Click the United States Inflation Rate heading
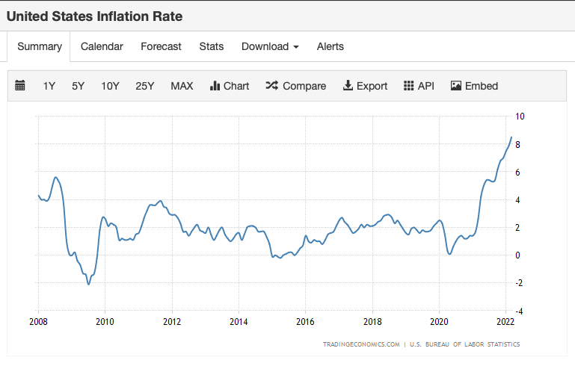Screen dimensions: 575x366 pos(94,16)
